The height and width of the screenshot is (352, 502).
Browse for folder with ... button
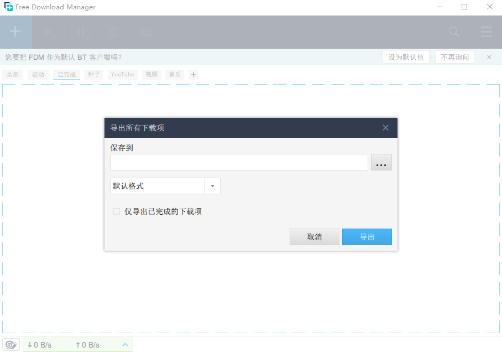[x=381, y=162]
